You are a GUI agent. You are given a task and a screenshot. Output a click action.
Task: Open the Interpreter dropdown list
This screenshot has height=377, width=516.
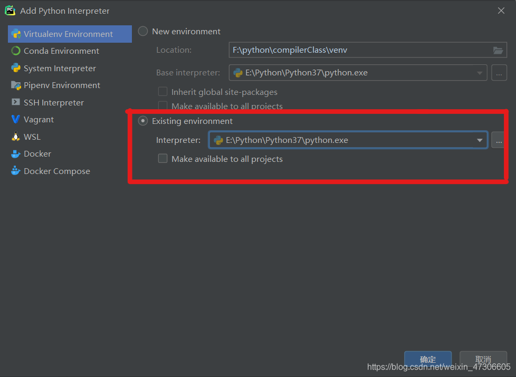click(x=479, y=140)
